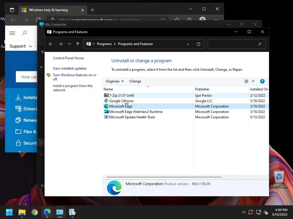293x219 pixels.
Task: Click the search magnifier in Programs and Features
Action: pos(260,44)
